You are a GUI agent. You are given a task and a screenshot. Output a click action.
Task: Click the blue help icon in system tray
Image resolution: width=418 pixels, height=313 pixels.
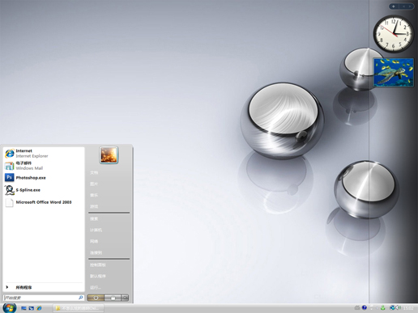tap(365, 307)
